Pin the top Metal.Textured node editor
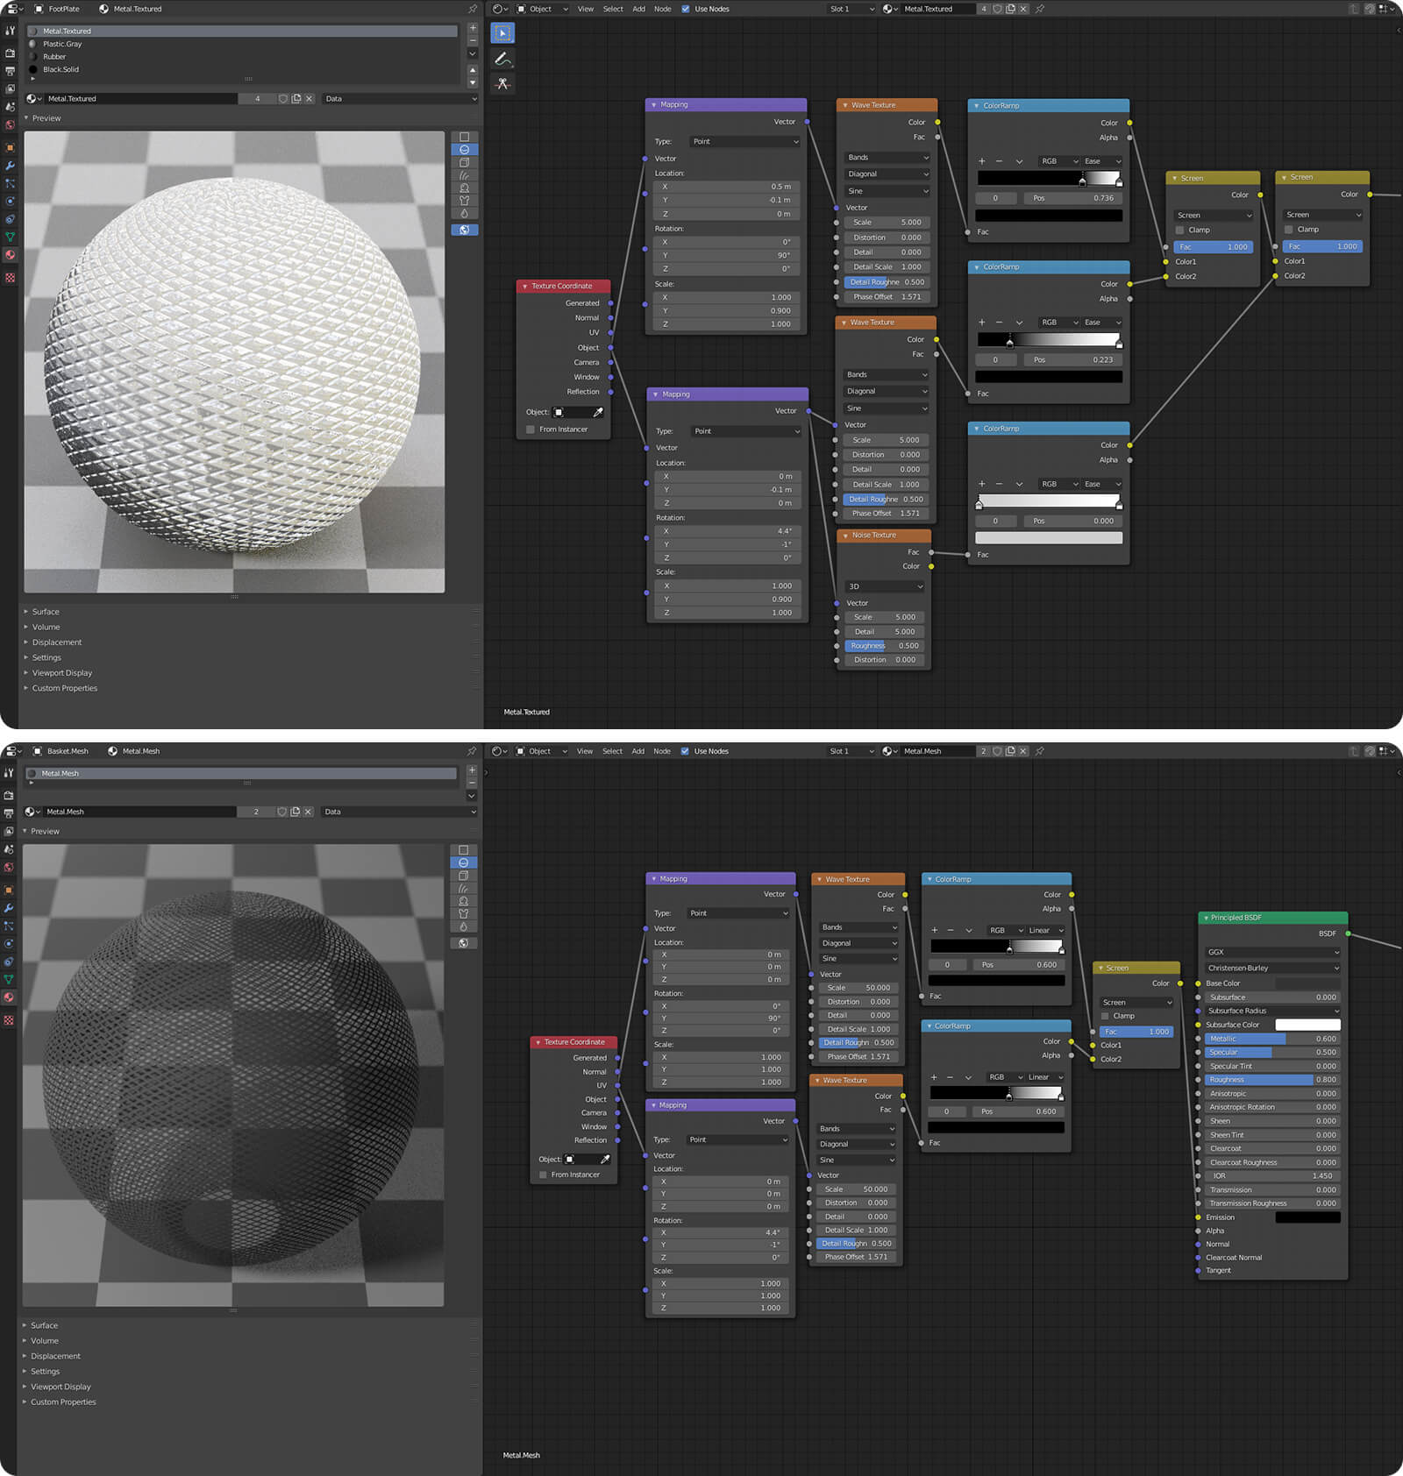The width and height of the screenshot is (1403, 1476). (x=1040, y=9)
